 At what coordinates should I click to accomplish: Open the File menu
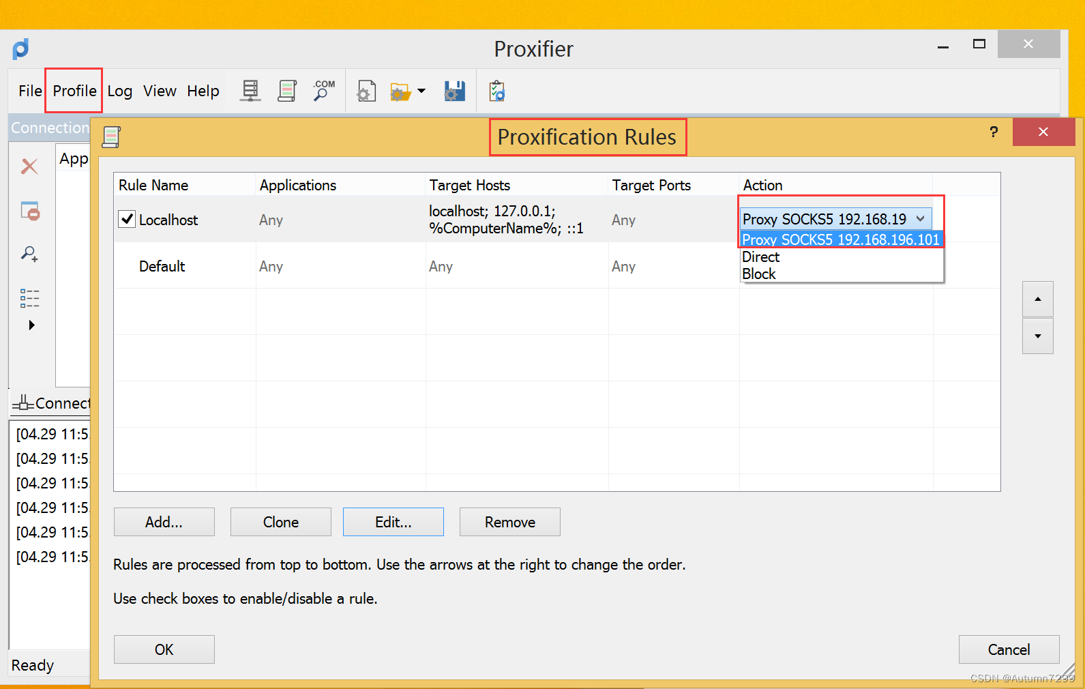coord(30,91)
